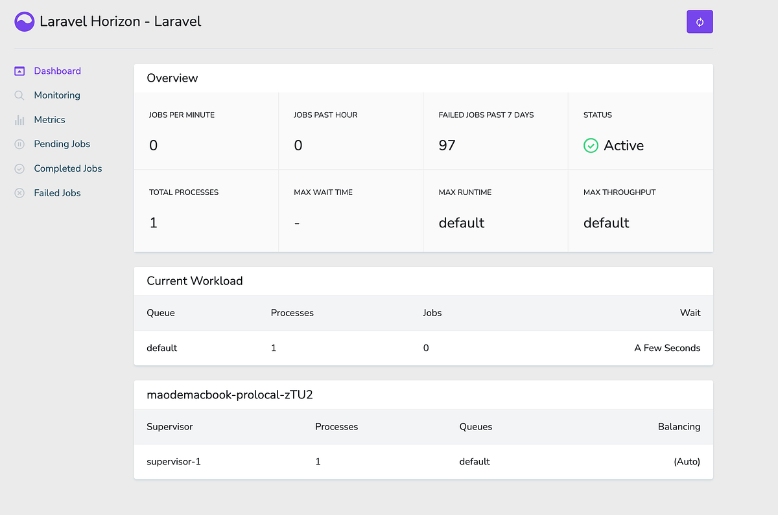Viewport: 778px width, 515px height.
Task: Click the Failed Jobs cross icon
Action: 20,192
